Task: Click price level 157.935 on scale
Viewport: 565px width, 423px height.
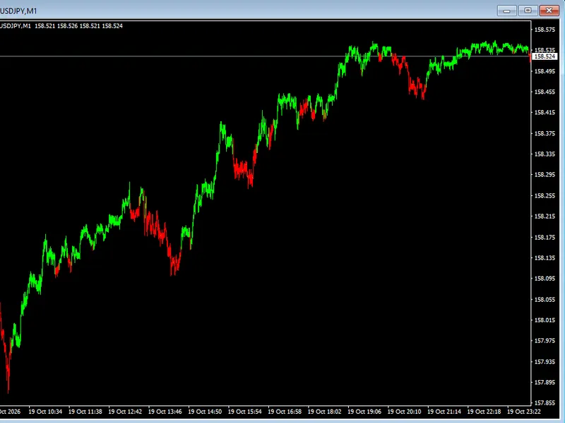Action: pyautogui.click(x=545, y=362)
